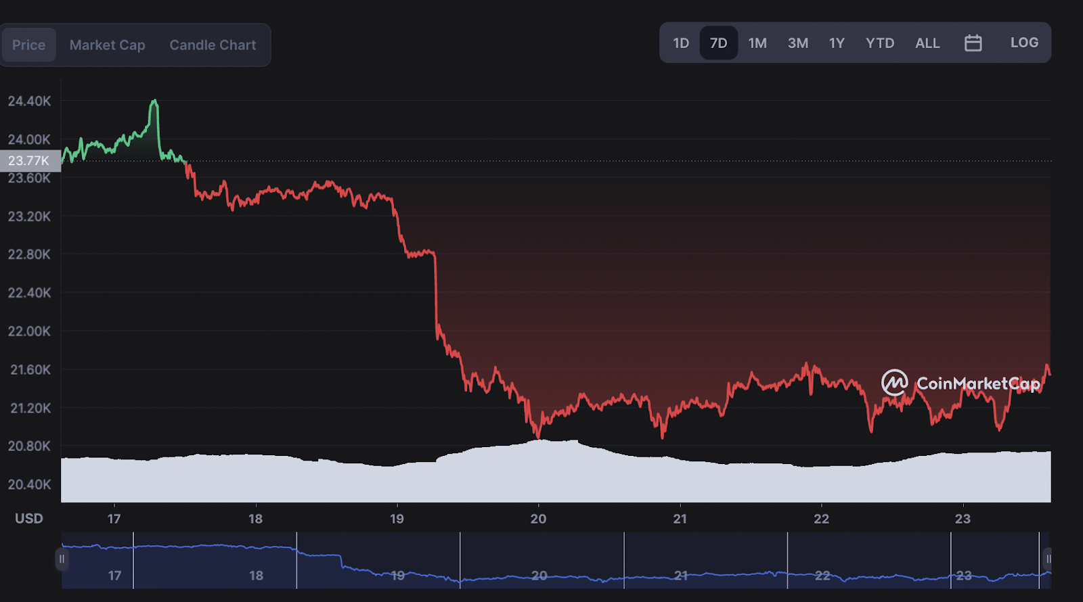Click the CoinMarketCap logo watermark
This screenshot has height=602, width=1083.
click(x=960, y=383)
